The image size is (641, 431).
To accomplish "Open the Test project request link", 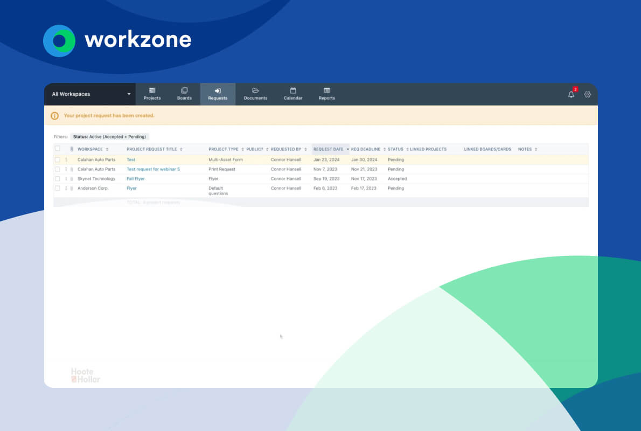I will (x=131, y=159).
